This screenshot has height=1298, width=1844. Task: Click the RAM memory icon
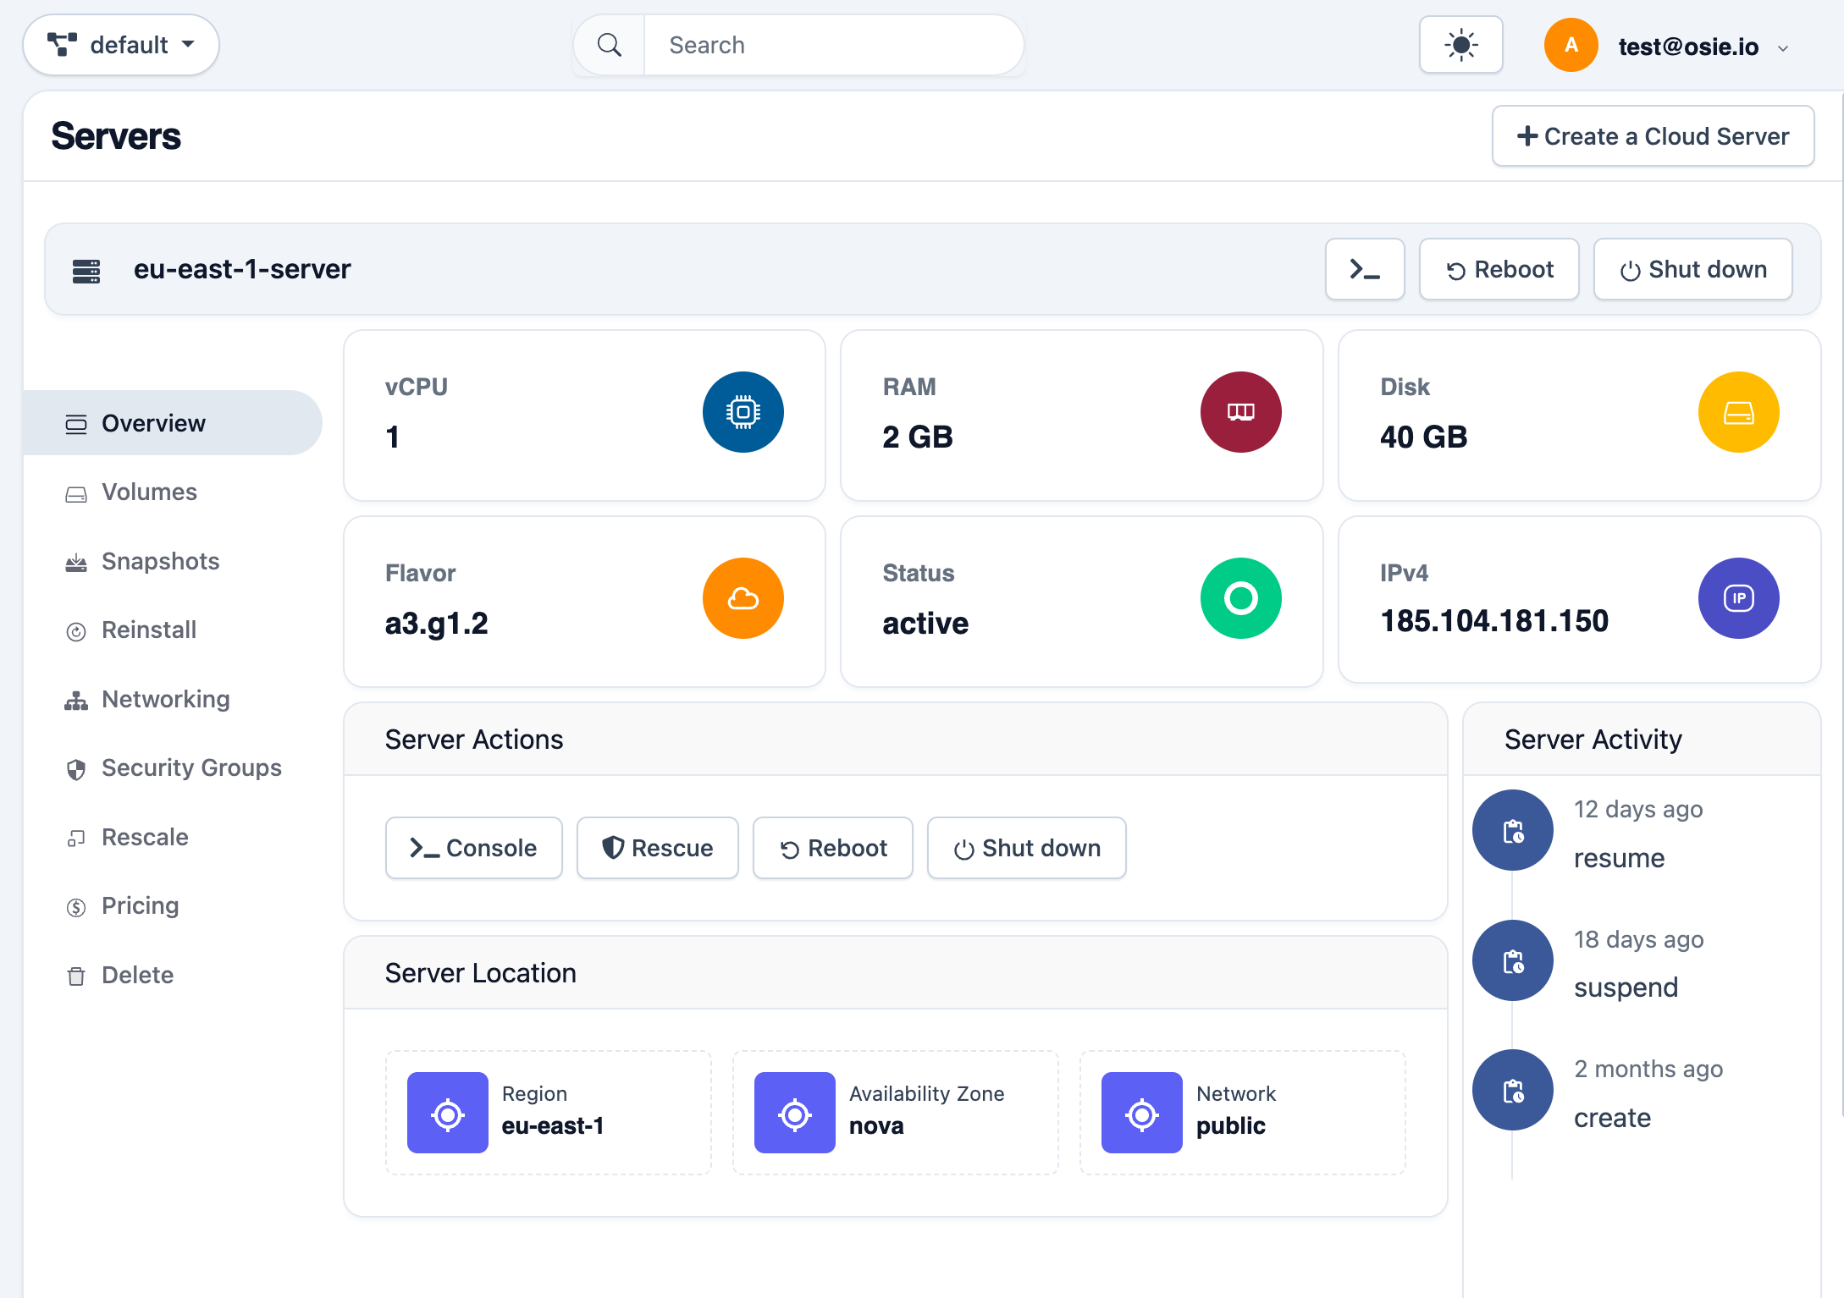coord(1240,412)
